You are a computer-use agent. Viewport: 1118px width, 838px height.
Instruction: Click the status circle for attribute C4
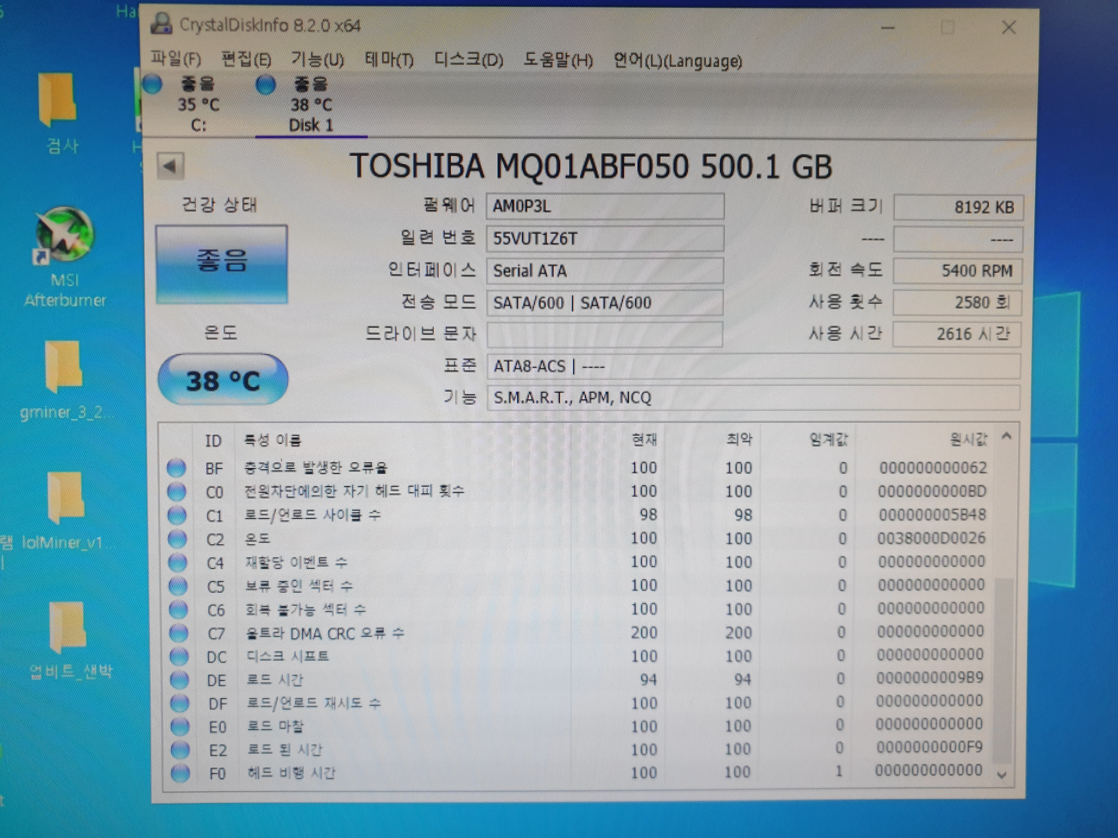[177, 562]
